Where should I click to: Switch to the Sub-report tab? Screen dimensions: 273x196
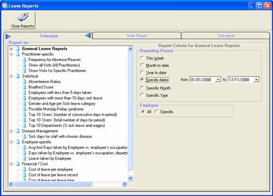coord(226,35)
